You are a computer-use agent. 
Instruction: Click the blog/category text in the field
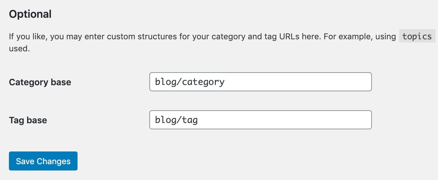pyautogui.click(x=190, y=82)
